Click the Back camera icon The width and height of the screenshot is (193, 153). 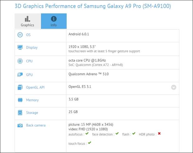pyautogui.click(x=20, y=125)
